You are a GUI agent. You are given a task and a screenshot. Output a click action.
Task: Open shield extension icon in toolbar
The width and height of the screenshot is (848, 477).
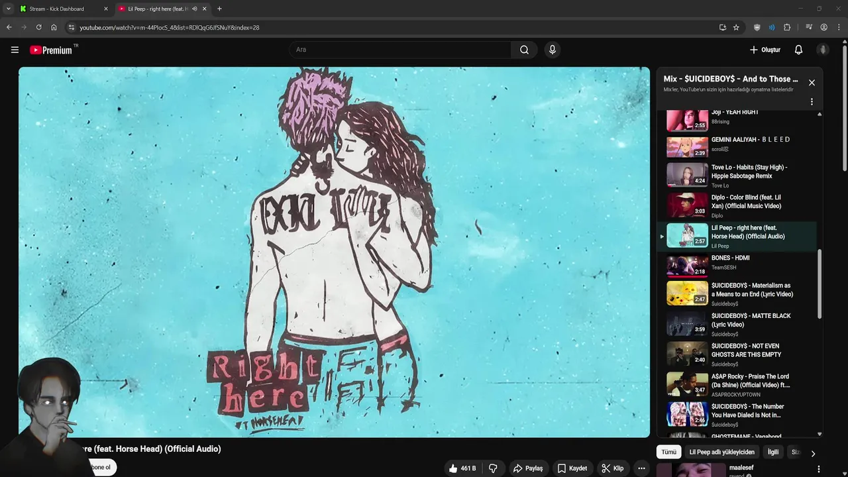pyautogui.click(x=757, y=27)
